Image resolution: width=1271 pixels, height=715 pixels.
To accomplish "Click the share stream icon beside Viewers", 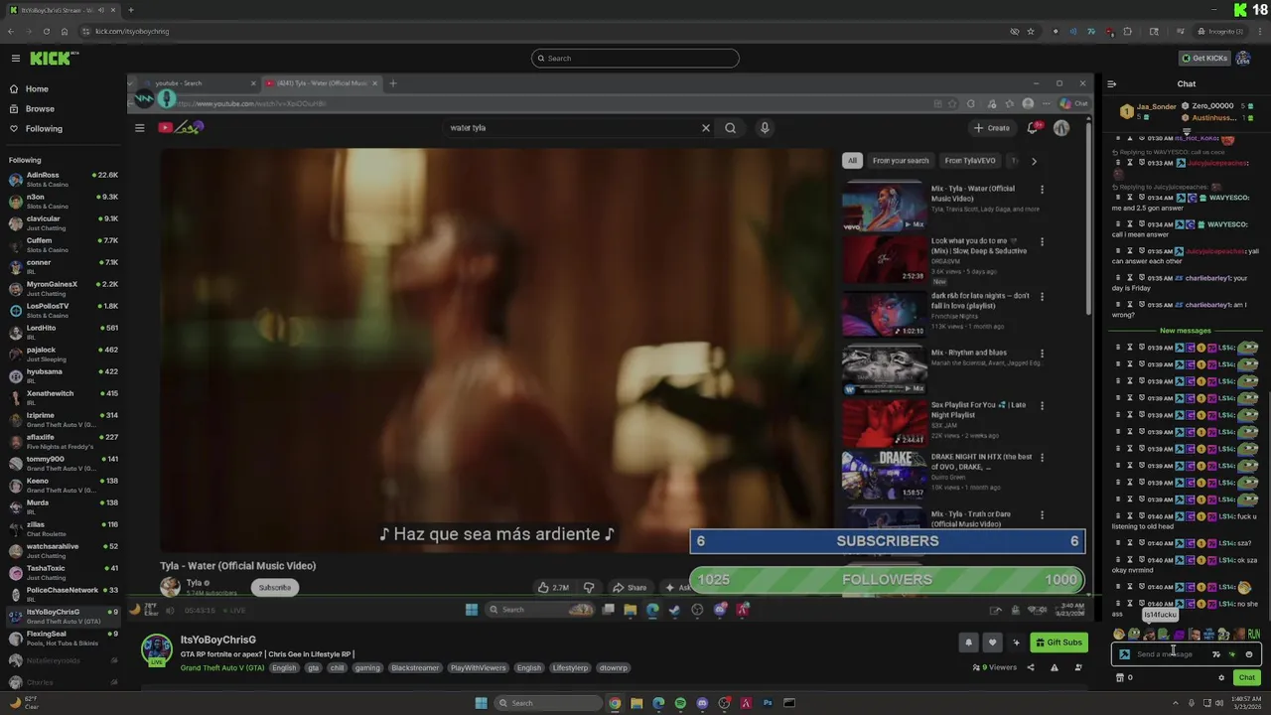I will tap(1031, 667).
